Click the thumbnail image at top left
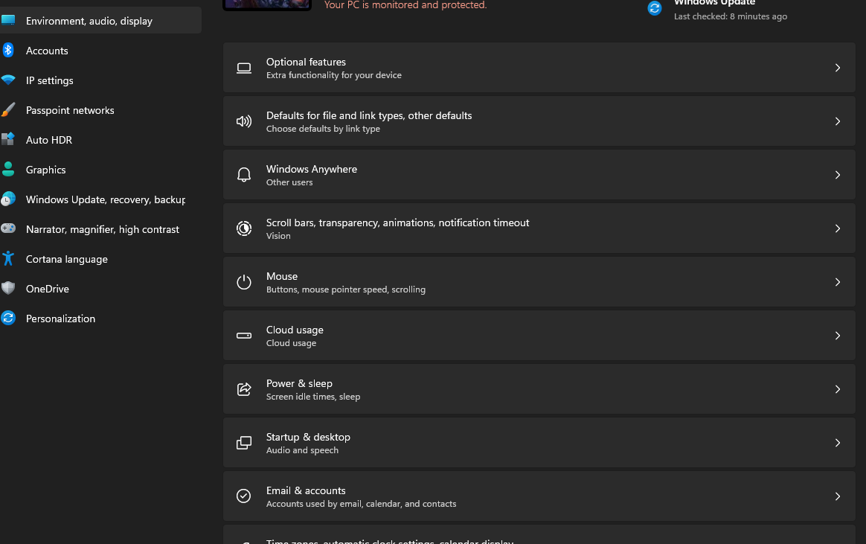The image size is (866, 544). [x=266, y=4]
